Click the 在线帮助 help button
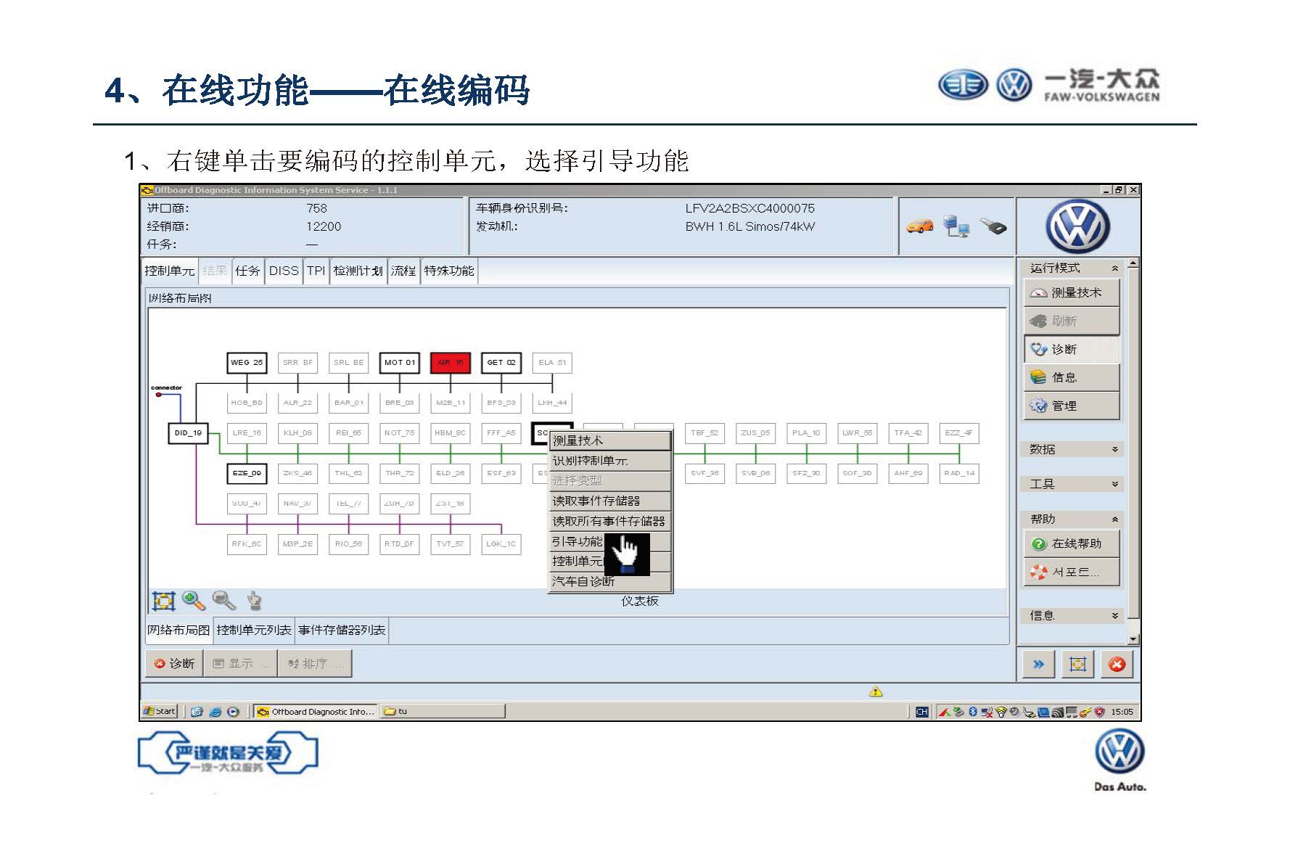The width and height of the screenshot is (1290, 846). click(1072, 543)
